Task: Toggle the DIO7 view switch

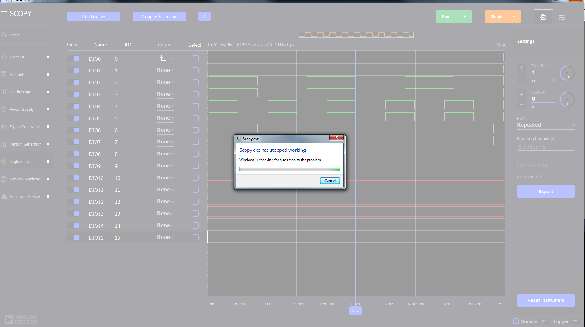Action: tap(73, 142)
